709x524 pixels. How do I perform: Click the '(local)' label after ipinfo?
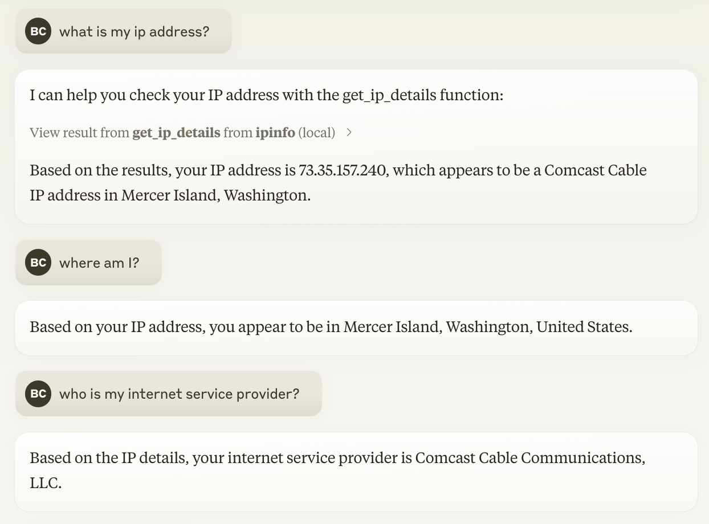pos(317,132)
